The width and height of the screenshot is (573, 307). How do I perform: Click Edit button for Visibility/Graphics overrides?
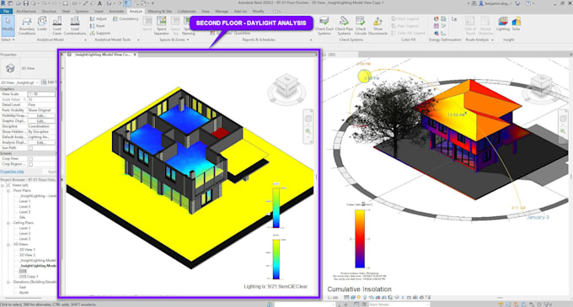pos(41,115)
